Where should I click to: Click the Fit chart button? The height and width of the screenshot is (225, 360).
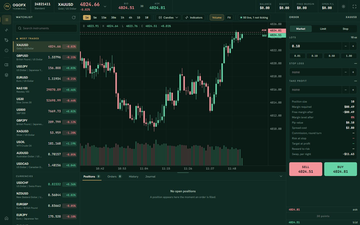(x=229, y=17)
